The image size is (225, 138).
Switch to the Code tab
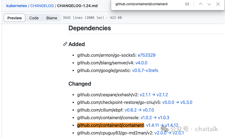(x=34, y=18)
